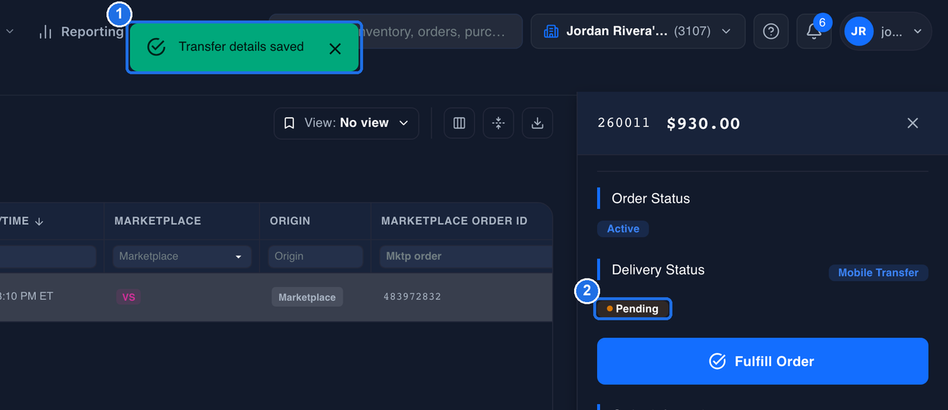Click the Reporting bar chart icon
The height and width of the screenshot is (410, 948).
pos(46,32)
